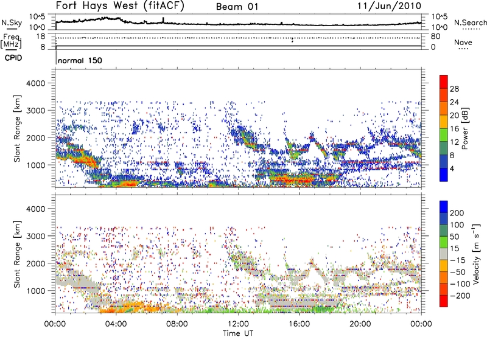Click the '16:00' time axis label
Screen dimensions: 487x337
[x=299, y=324]
